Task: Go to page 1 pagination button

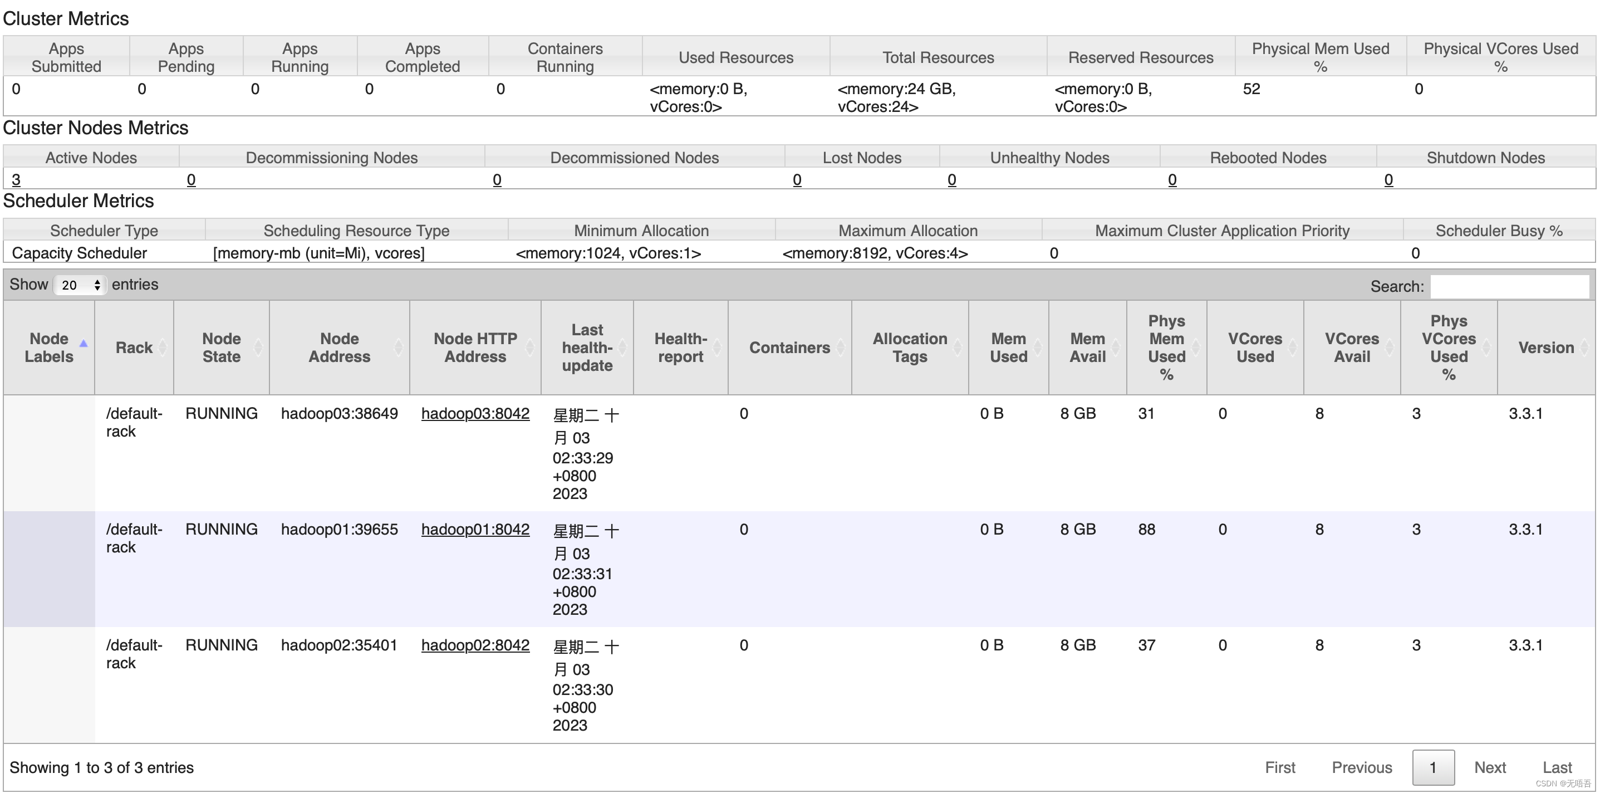Action: pyautogui.click(x=1432, y=767)
